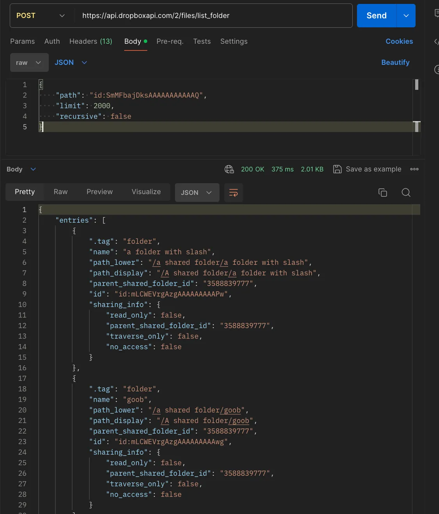Click the "recursive": false line

point(93,116)
